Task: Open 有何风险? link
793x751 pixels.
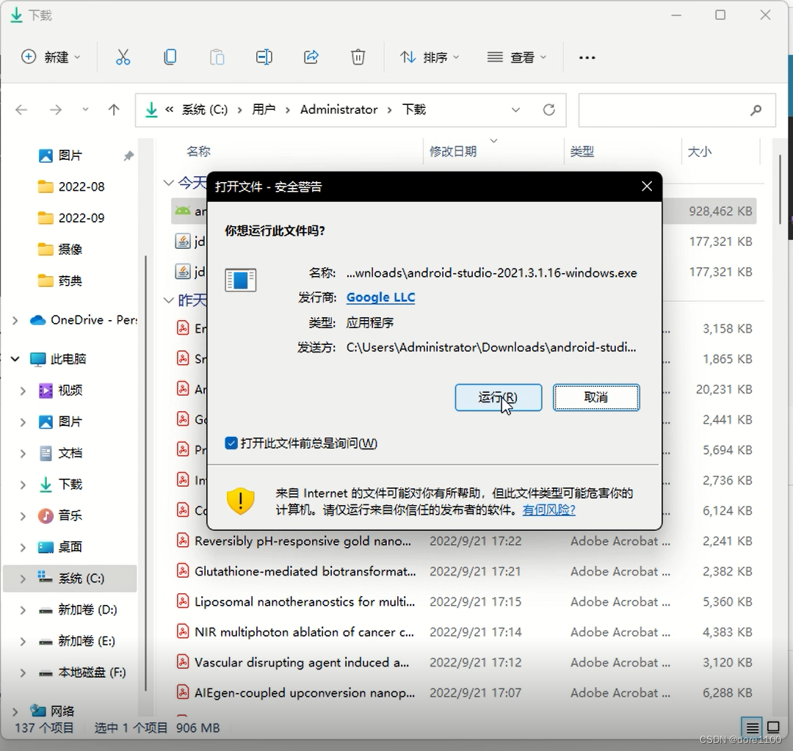Action: 548,509
